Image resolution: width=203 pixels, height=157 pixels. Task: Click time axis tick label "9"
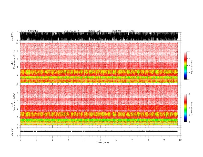pos(164,140)
